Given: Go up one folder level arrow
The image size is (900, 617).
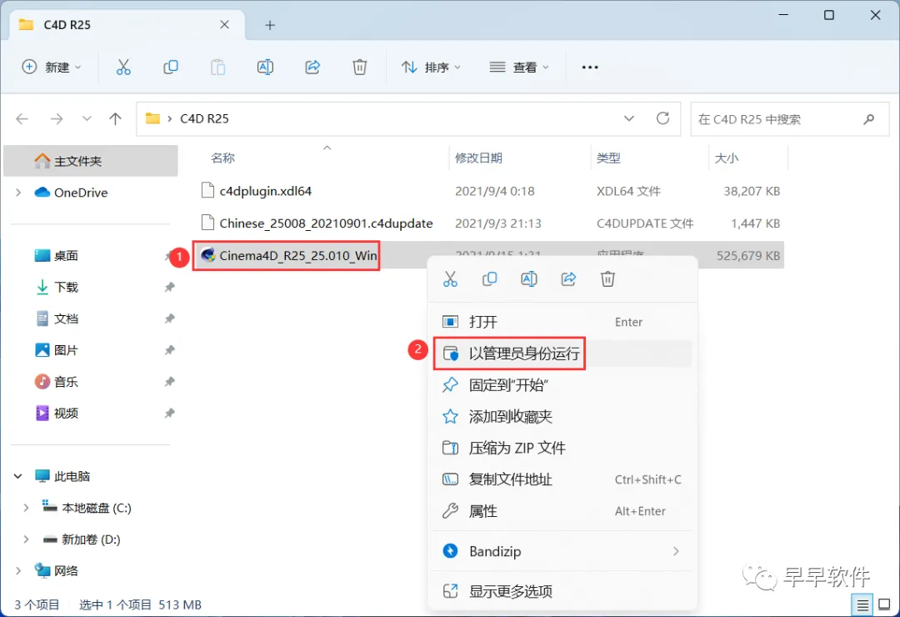Looking at the screenshot, I should [115, 119].
